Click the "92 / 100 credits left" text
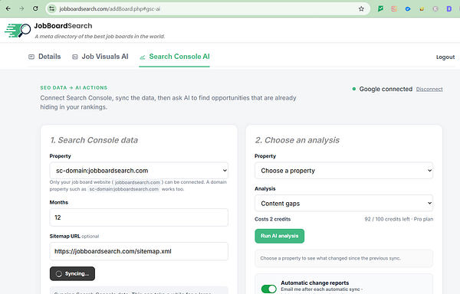 click(x=387, y=219)
